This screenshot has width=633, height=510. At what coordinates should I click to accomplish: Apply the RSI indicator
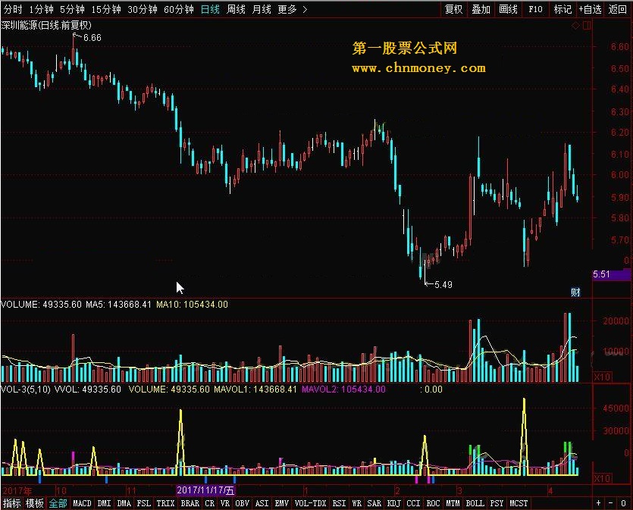pyautogui.click(x=339, y=503)
